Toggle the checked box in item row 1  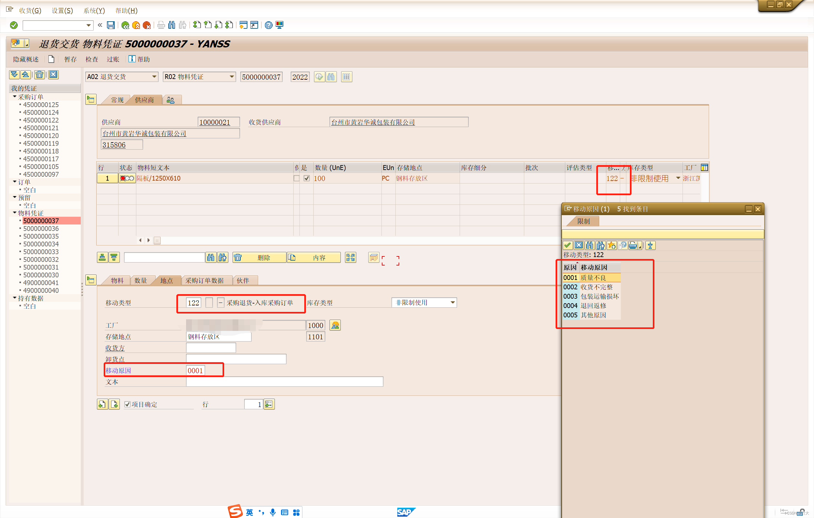(307, 178)
